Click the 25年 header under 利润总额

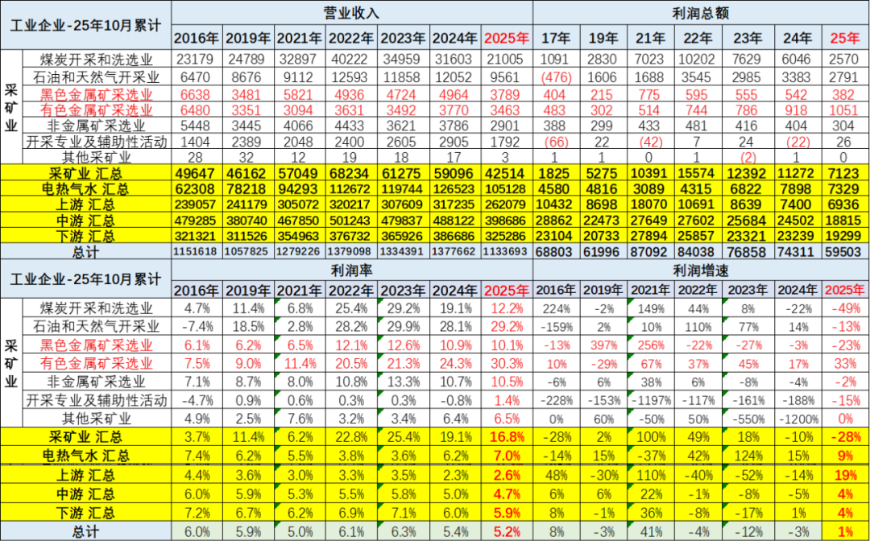[x=845, y=37]
